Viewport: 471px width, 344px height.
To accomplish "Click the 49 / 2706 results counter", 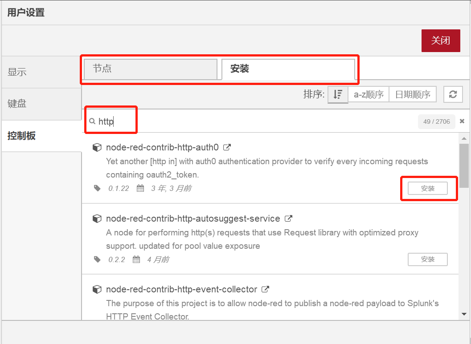I will 436,121.
